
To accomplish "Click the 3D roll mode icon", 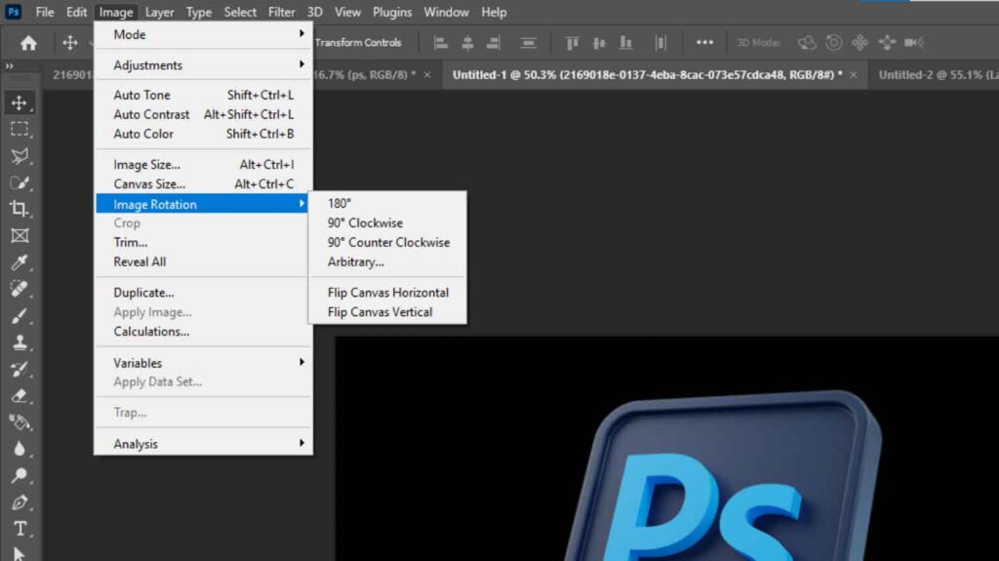I will 833,43.
